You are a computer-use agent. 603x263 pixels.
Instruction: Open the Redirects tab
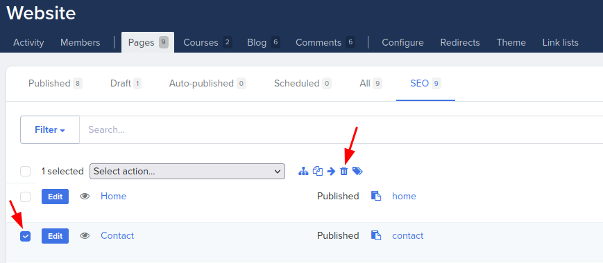pos(460,42)
